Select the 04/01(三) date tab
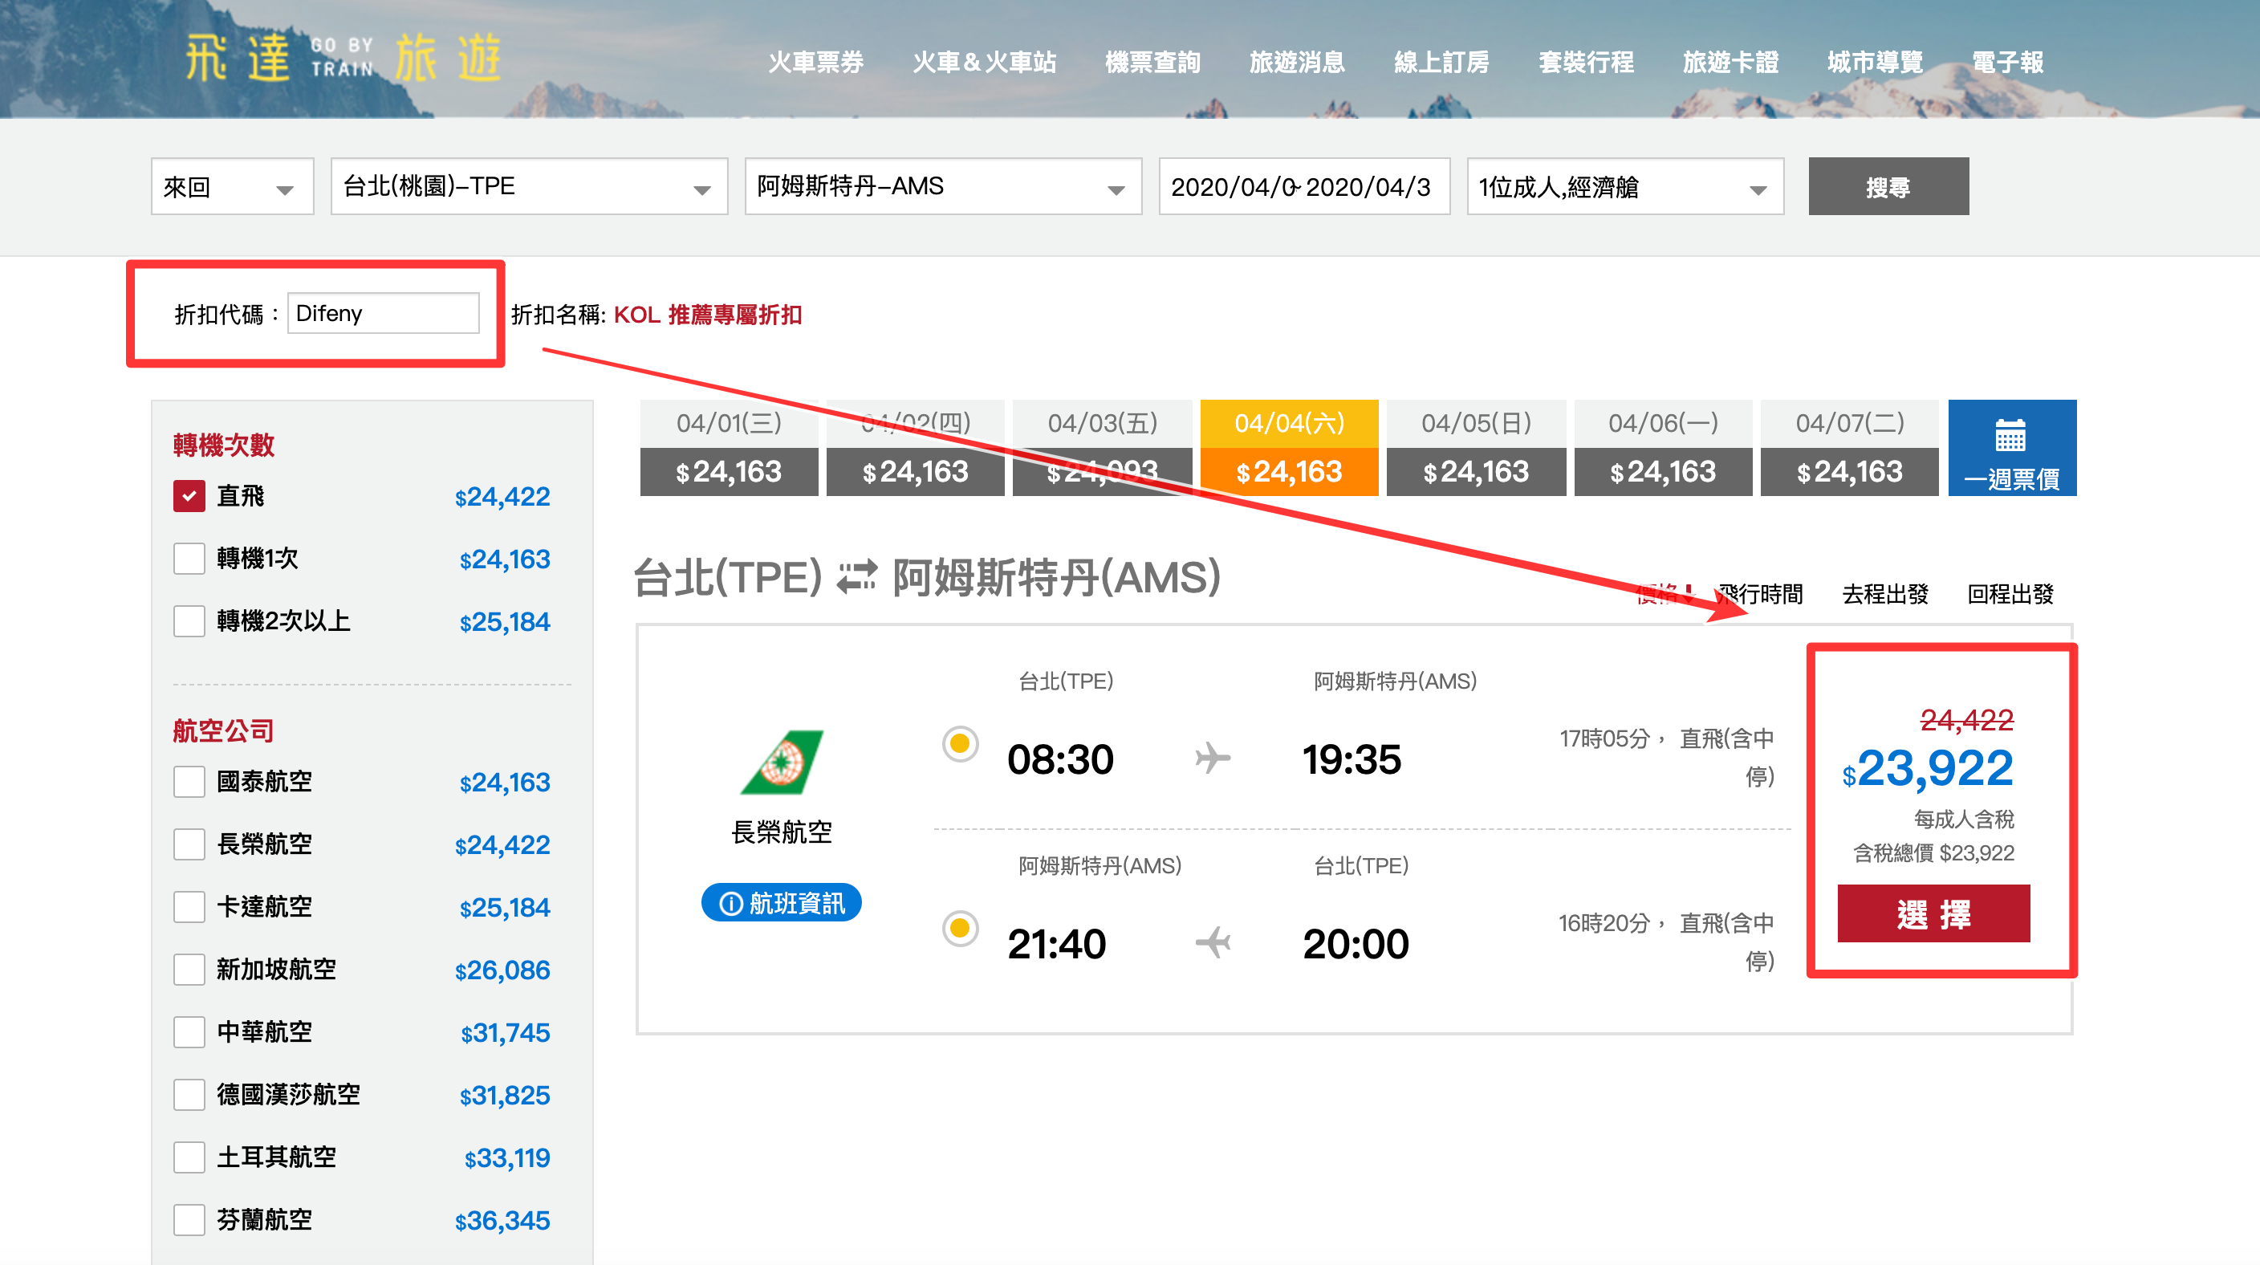This screenshot has width=2260, height=1265. click(729, 447)
